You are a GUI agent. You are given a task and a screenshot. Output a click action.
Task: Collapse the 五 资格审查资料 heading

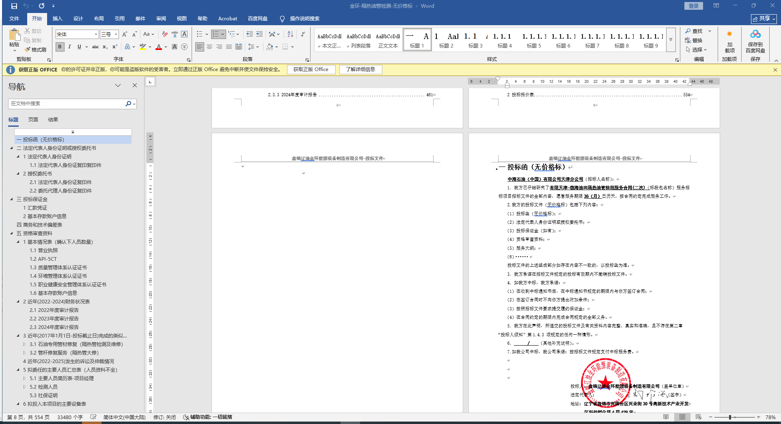pyautogui.click(x=11, y=234)
